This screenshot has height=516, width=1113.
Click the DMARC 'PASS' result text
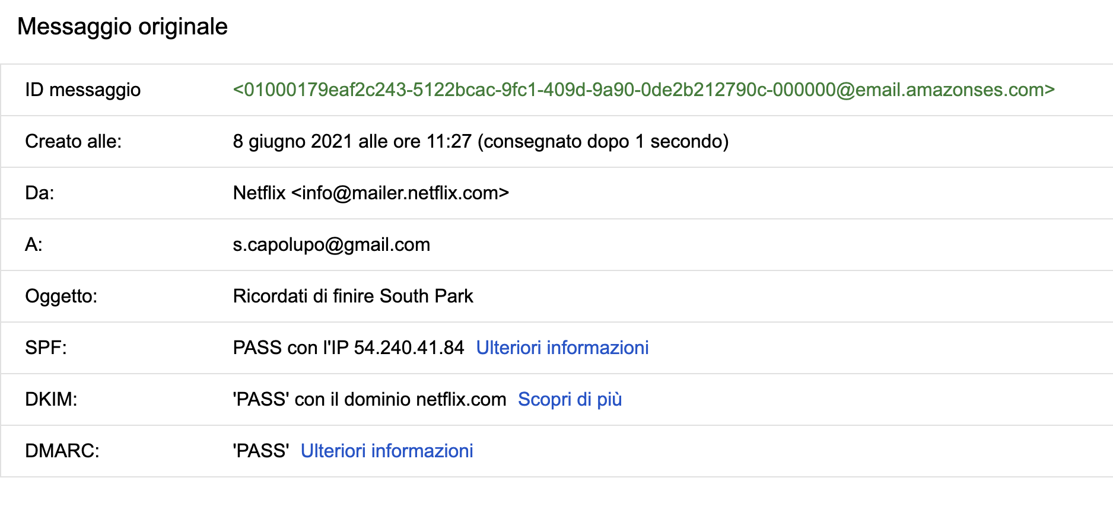pyautogui.click(x=261, y=451)
